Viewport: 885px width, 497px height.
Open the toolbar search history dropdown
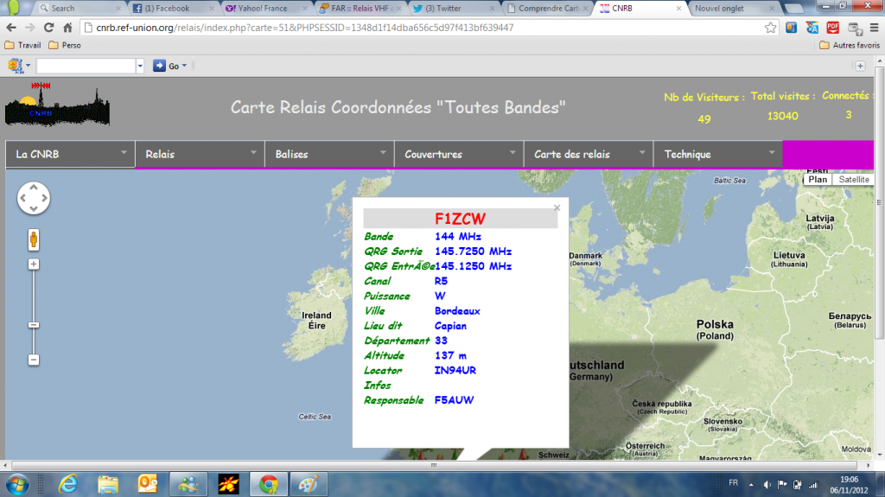coord(140,66)
